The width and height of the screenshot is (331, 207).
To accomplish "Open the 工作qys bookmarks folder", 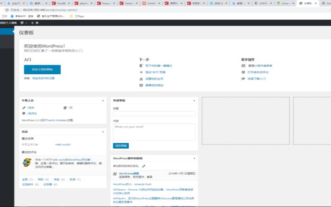I will (77, 16).
